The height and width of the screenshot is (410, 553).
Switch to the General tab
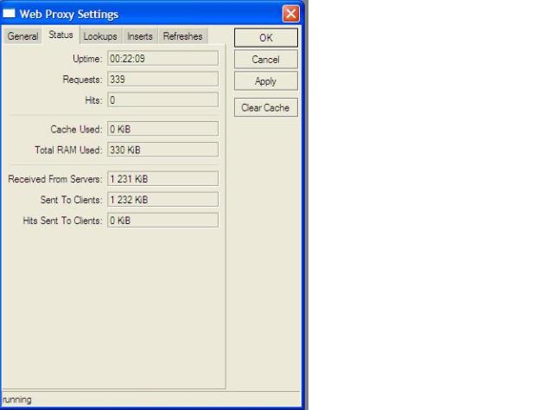pos(23,36)
